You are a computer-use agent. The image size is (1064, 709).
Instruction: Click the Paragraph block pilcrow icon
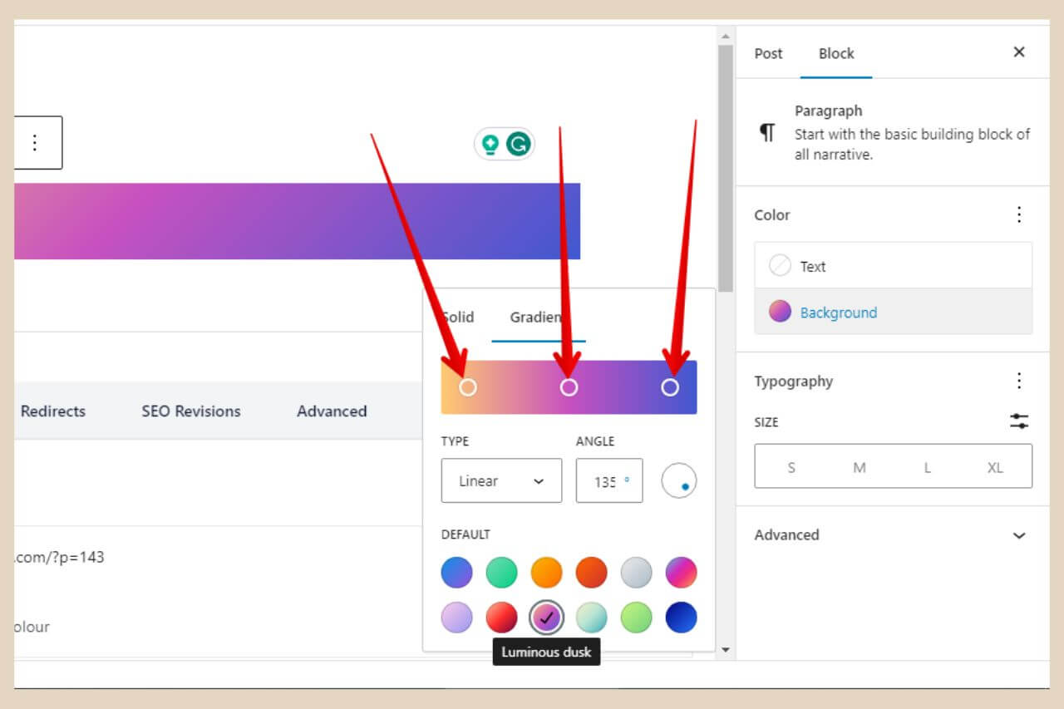[767, 133]
